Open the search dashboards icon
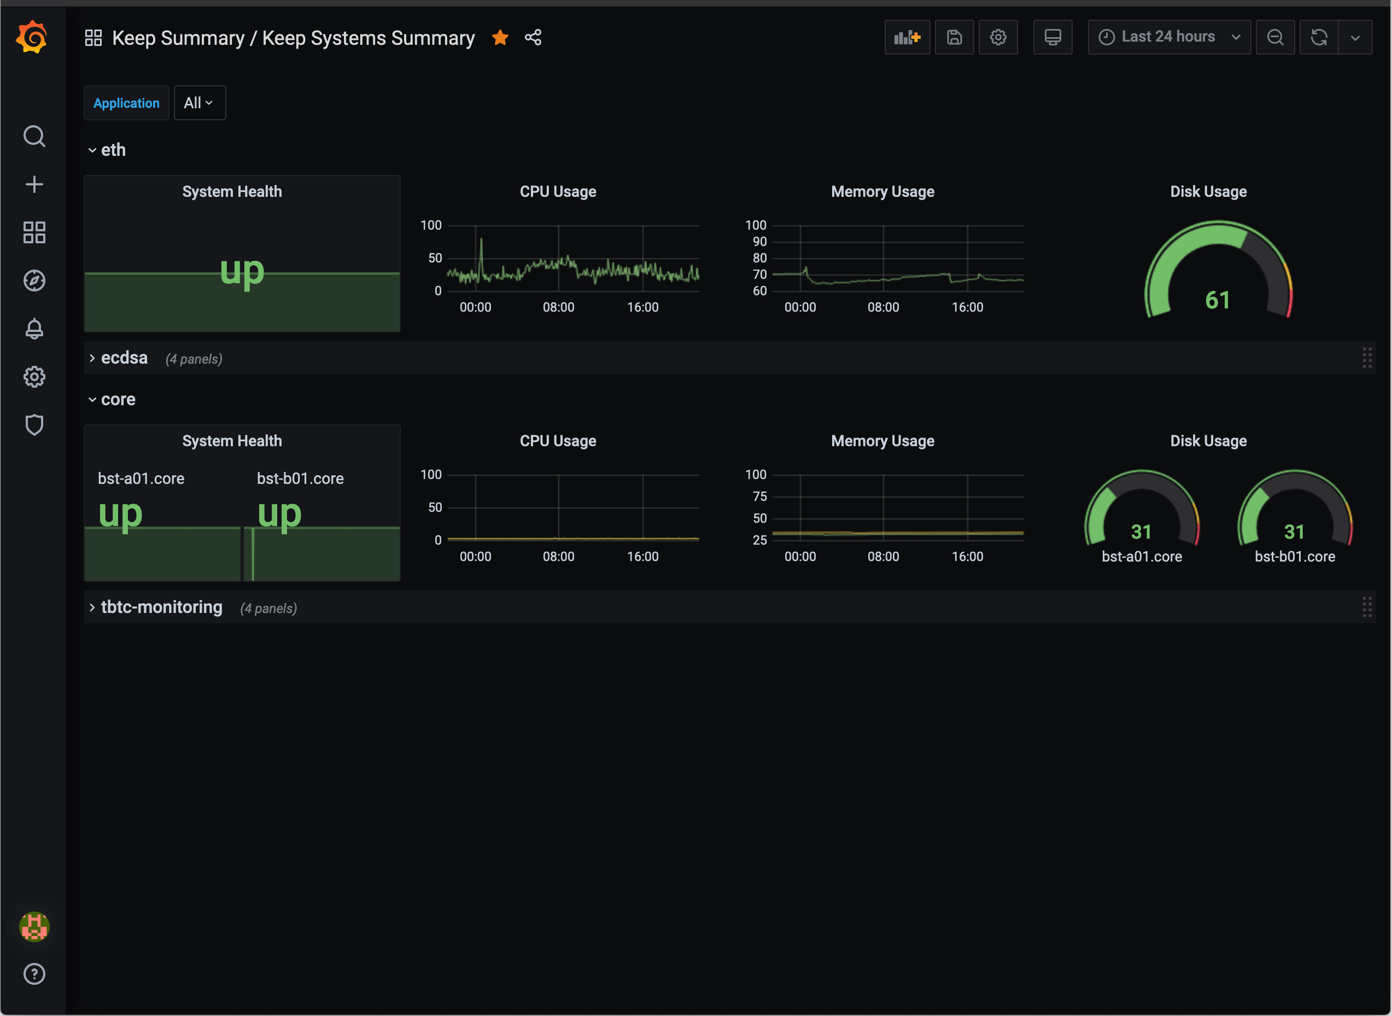Image resolution: width=1392 pixels, height=1016 pixels. (34, 136)
